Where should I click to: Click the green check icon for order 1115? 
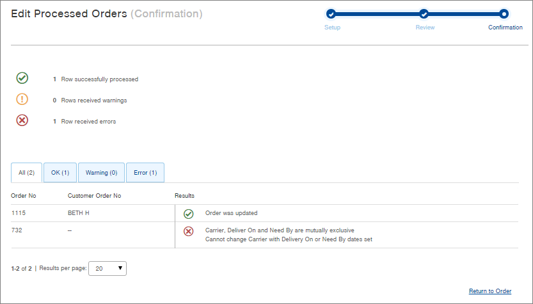(x=189, y=214)
